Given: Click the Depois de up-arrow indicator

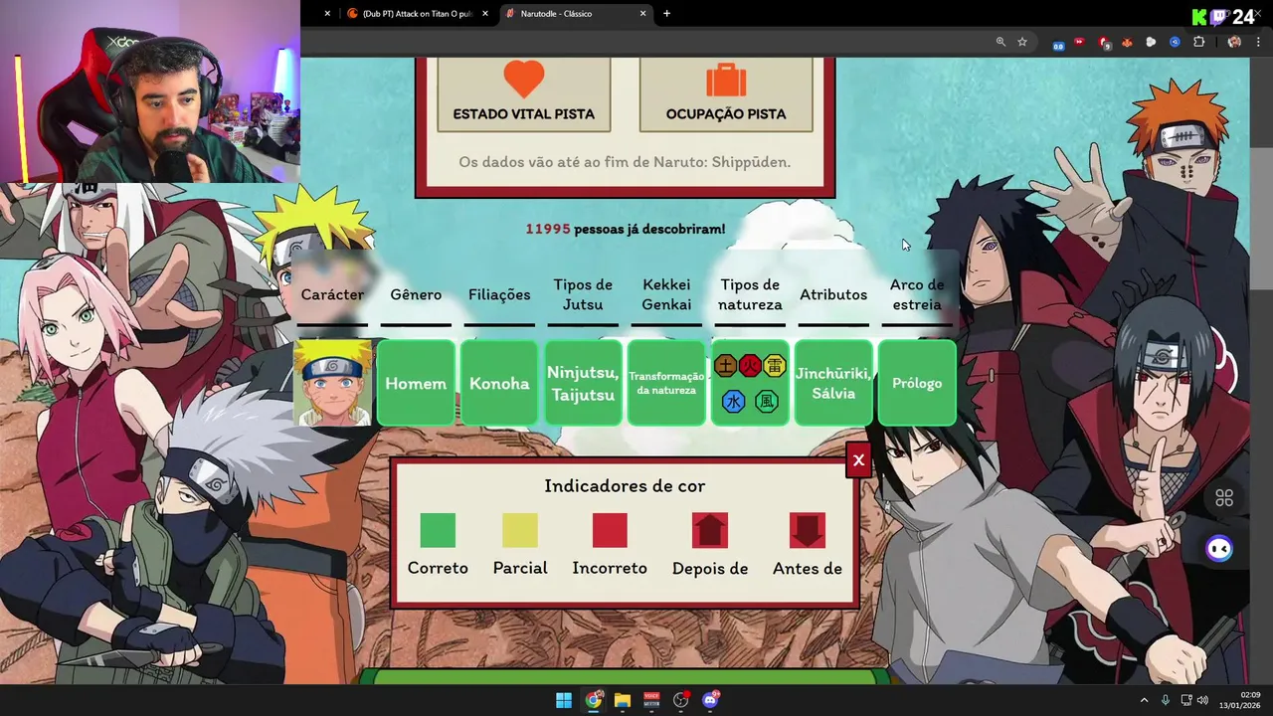Looking at the screenshot, I should (710, 530).
